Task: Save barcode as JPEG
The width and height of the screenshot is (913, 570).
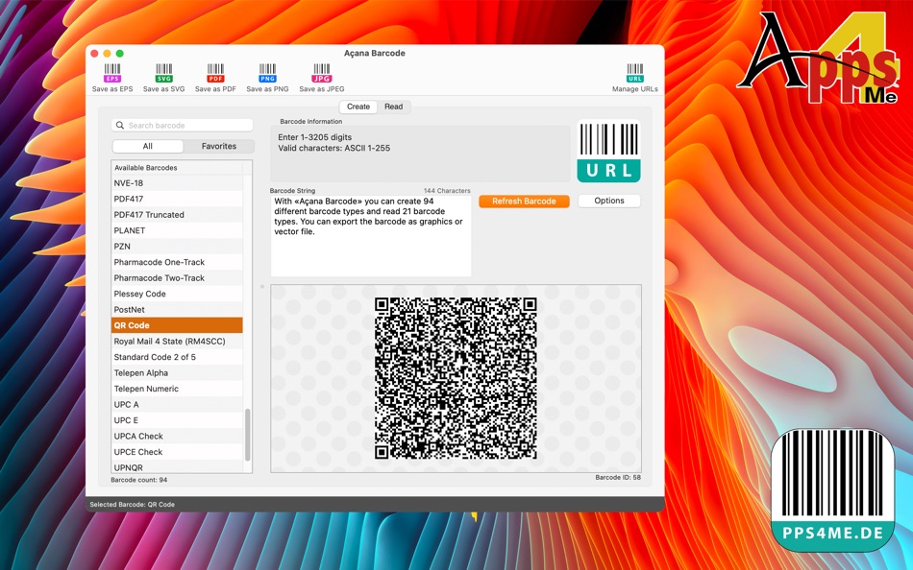Action: pyautogui.click(x=321, y=78)
